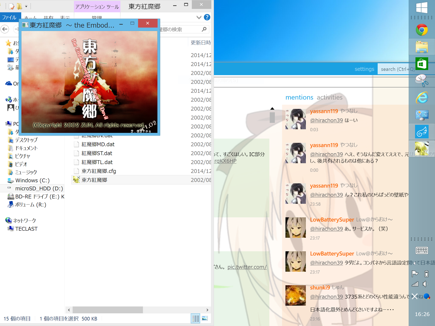Open the ファイル tab in Explorer
Viewport: 435px width, 326px height.
[x=9, y=17]
